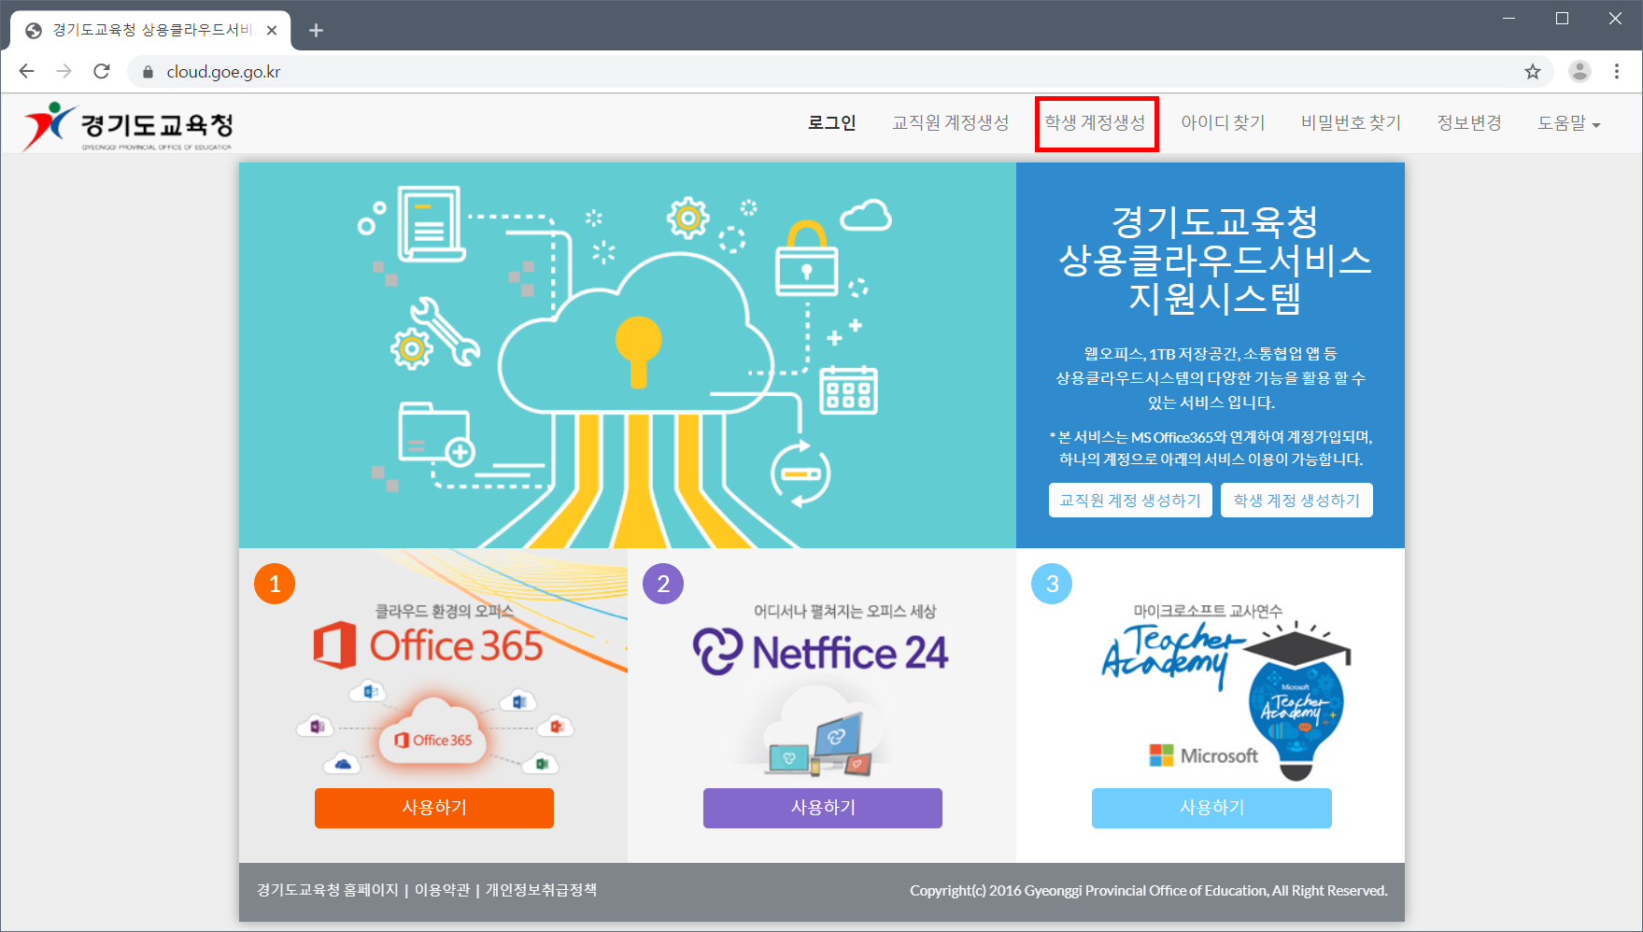1643x932 pixels.
Task: Minimize the Chrome window
Action: click(x=1508, y=19)
